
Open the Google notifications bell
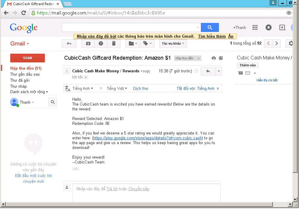click(x=269, y=27)
